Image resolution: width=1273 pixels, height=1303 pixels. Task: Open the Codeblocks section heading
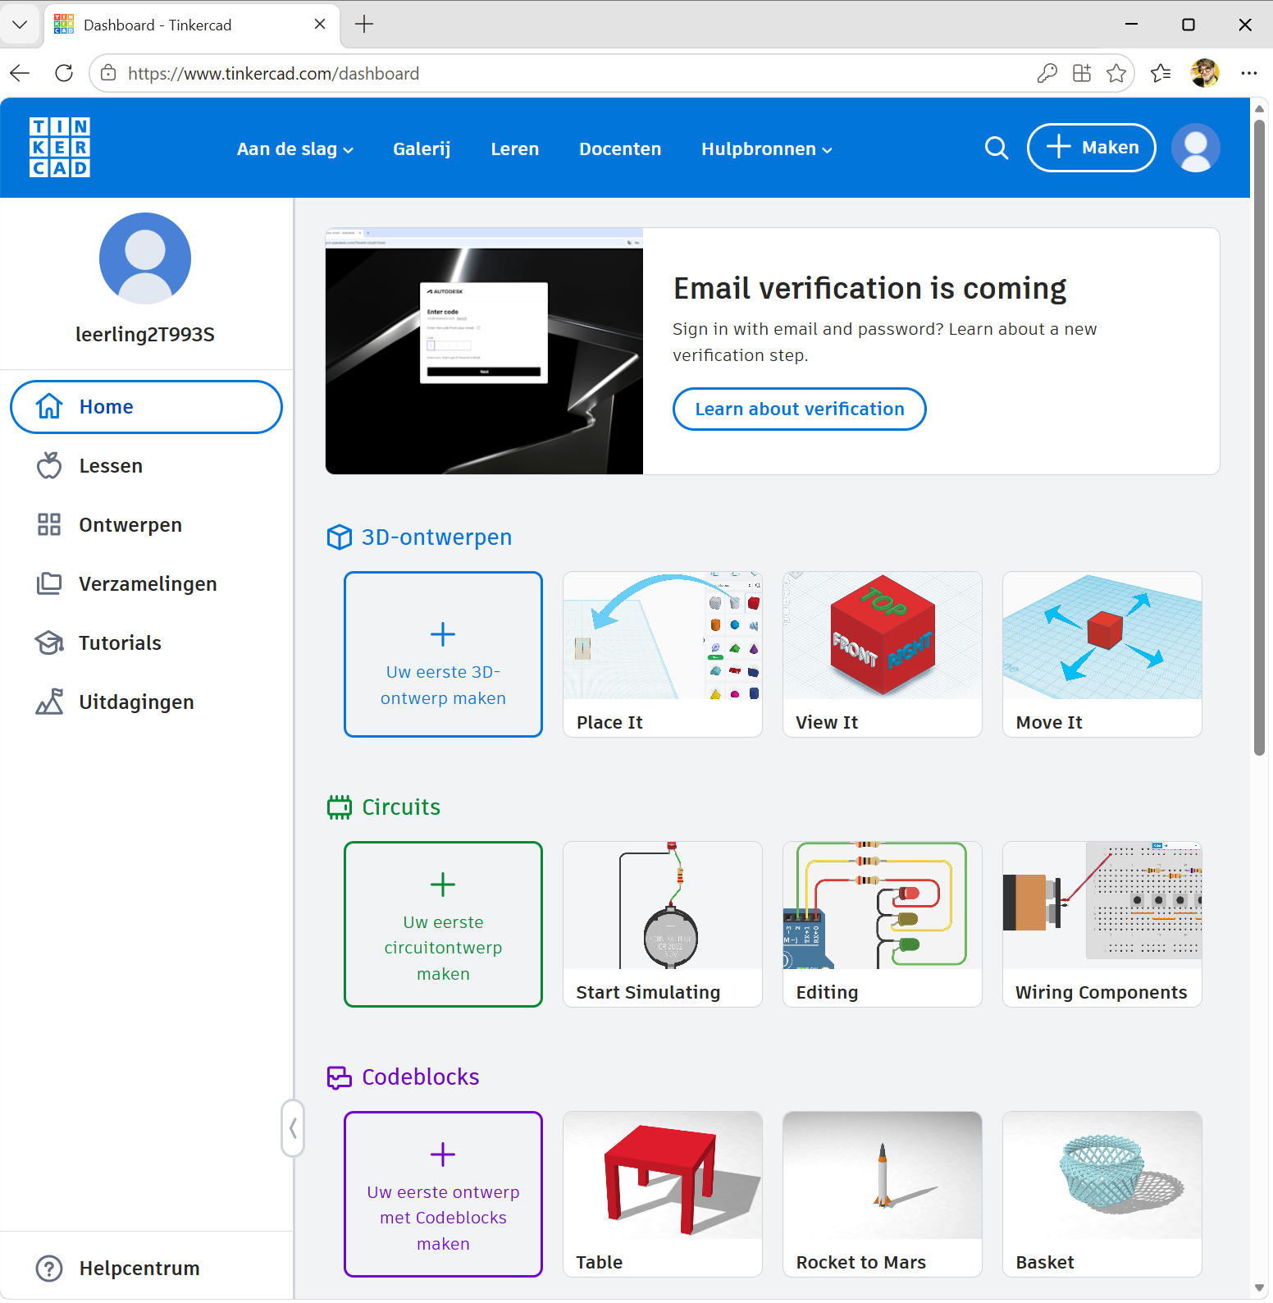pyautogui.click(x=421, y=1077)
